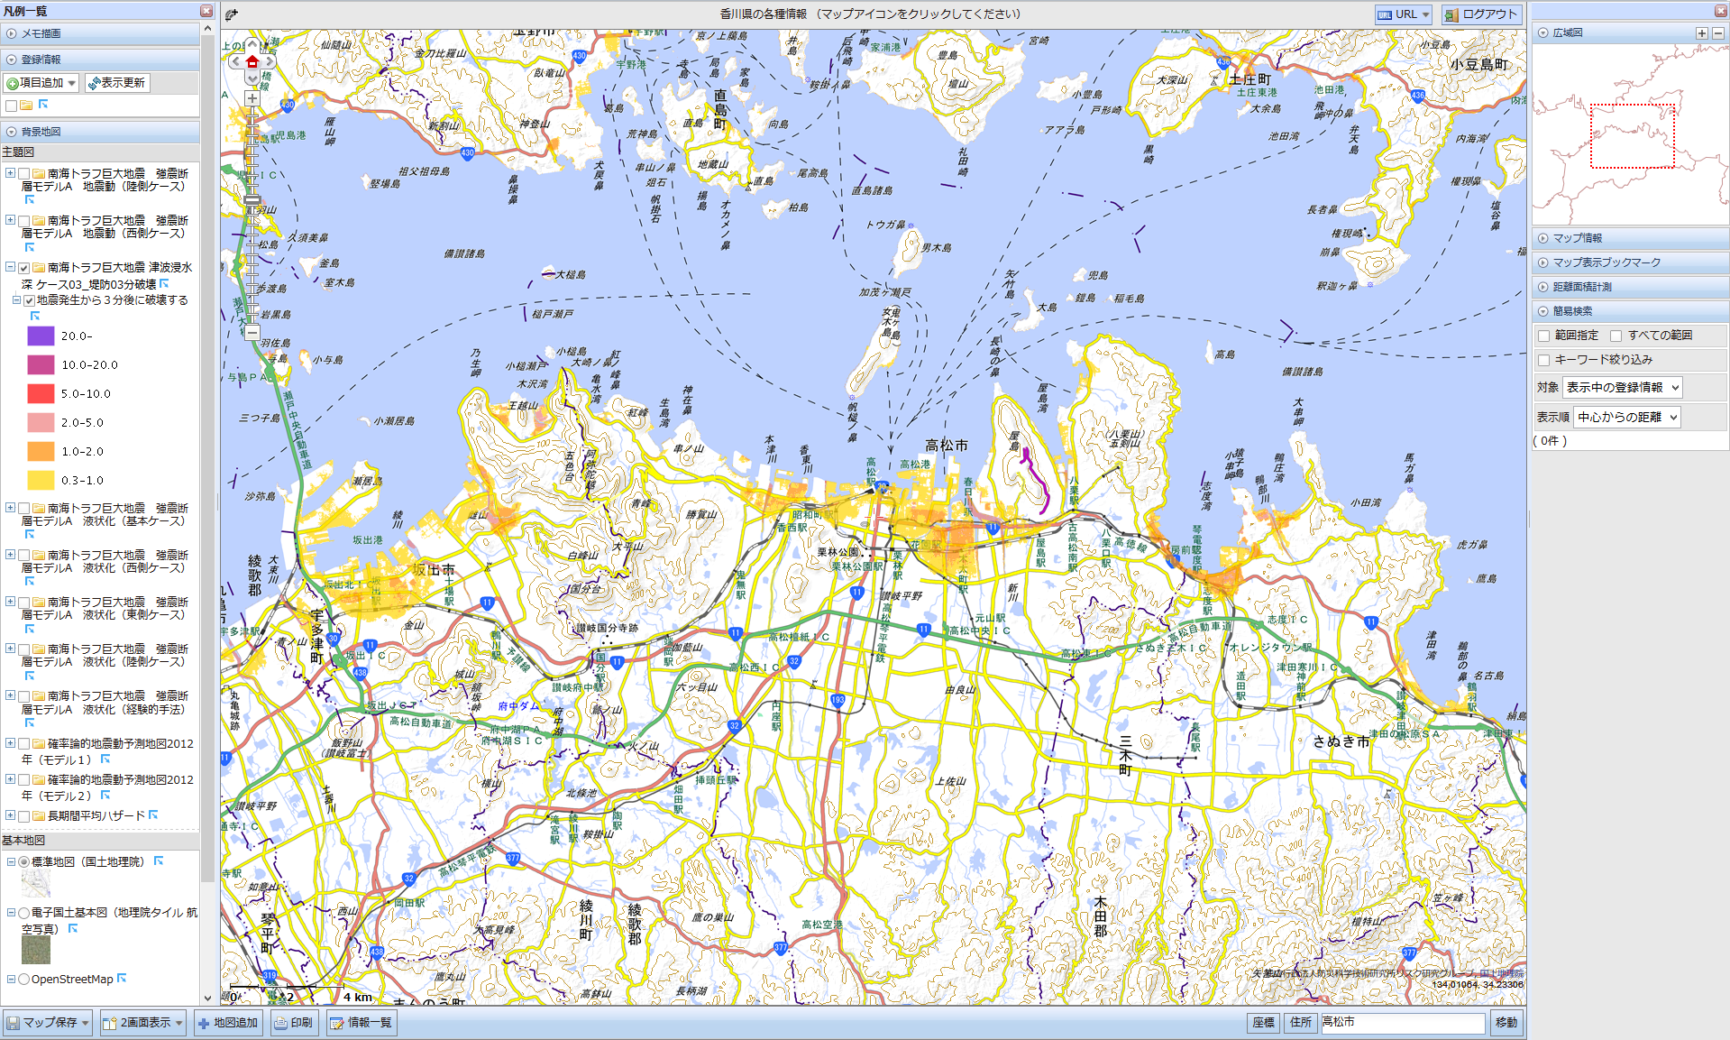Zoom in with the map plus button
1730x1040 pixels.
252,98
